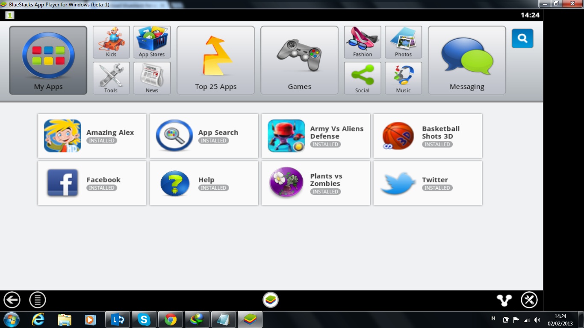Screen dimensions: 584x328
Task: Launch Army Vs Aliens Defense icon
Action: 286,136
